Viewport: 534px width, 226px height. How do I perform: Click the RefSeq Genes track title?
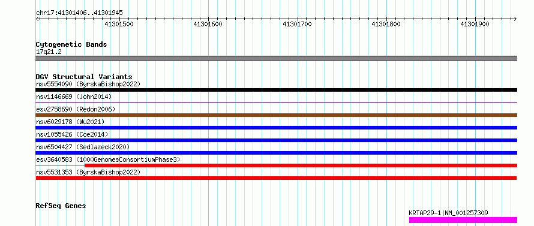(61, 206)
